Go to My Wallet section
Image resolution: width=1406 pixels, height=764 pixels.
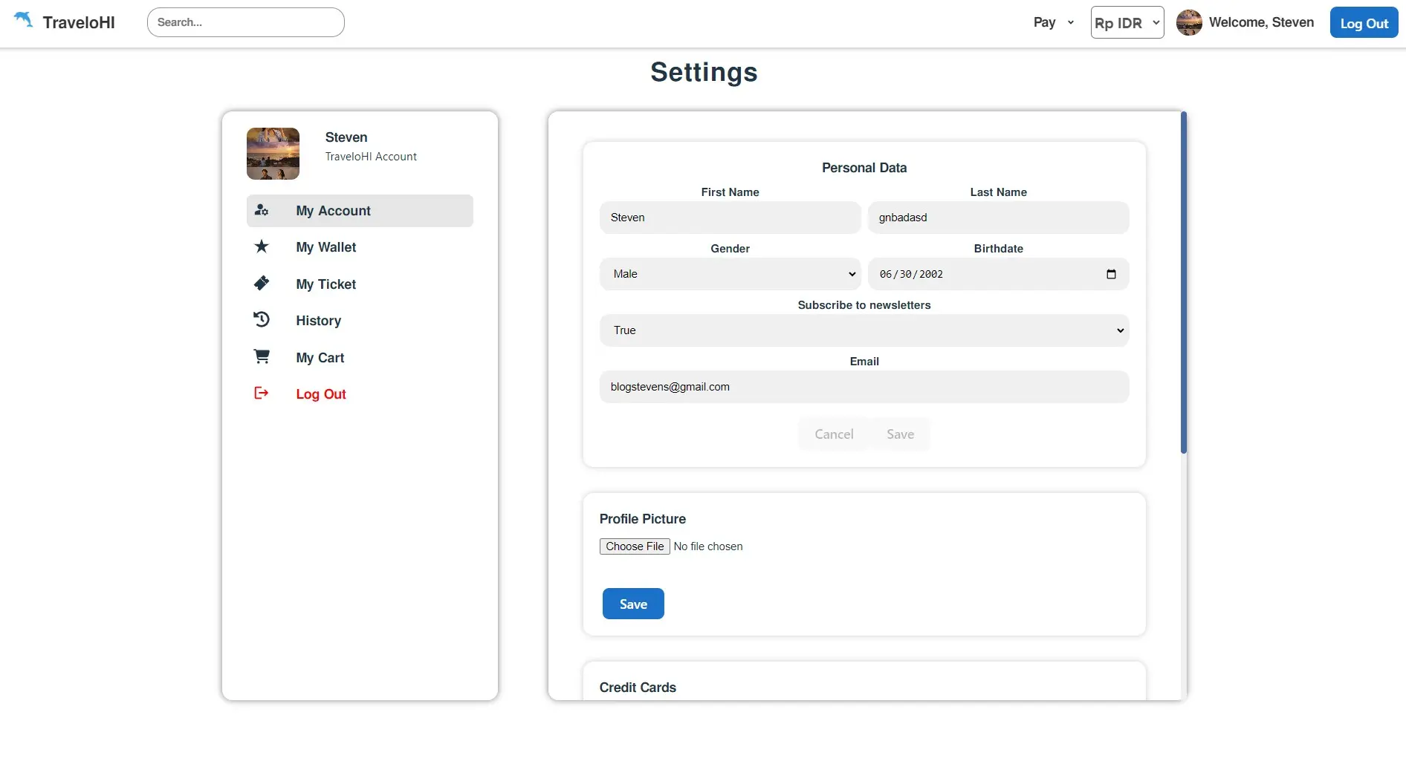pyautogui.click(x=360, y=247)
